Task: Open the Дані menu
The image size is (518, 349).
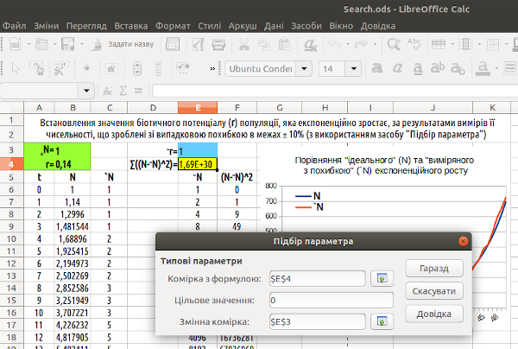Action: (274, 26)
